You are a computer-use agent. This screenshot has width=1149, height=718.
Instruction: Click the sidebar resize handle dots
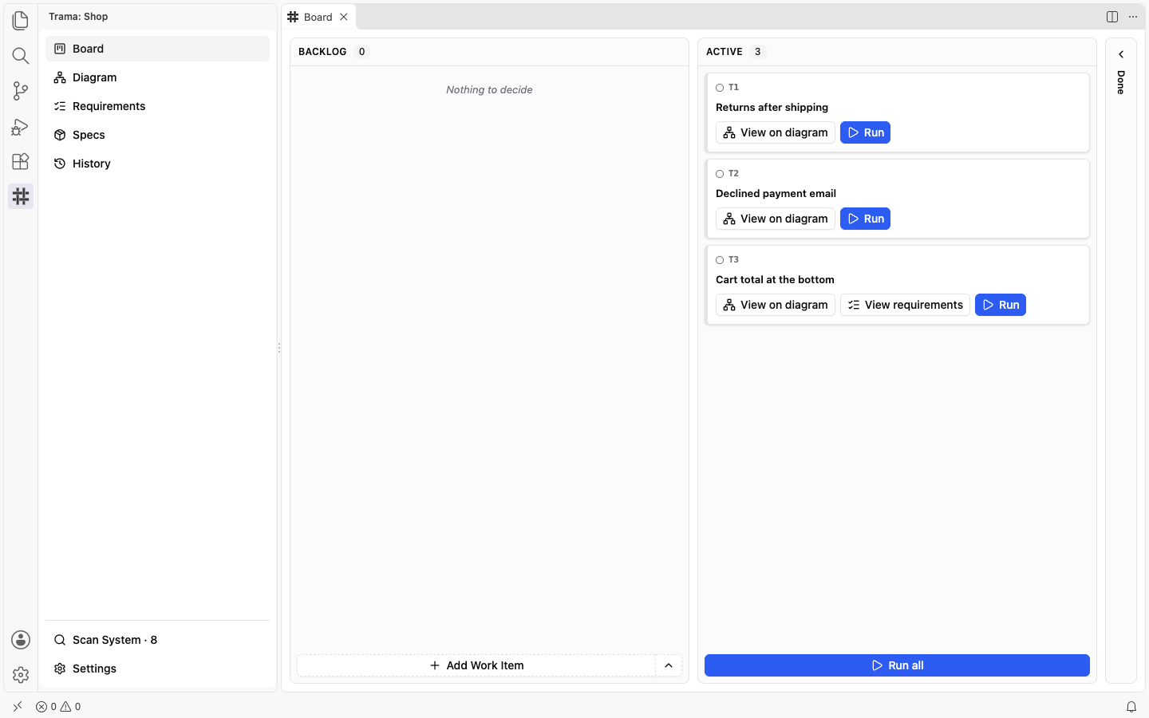pos(279,348)
